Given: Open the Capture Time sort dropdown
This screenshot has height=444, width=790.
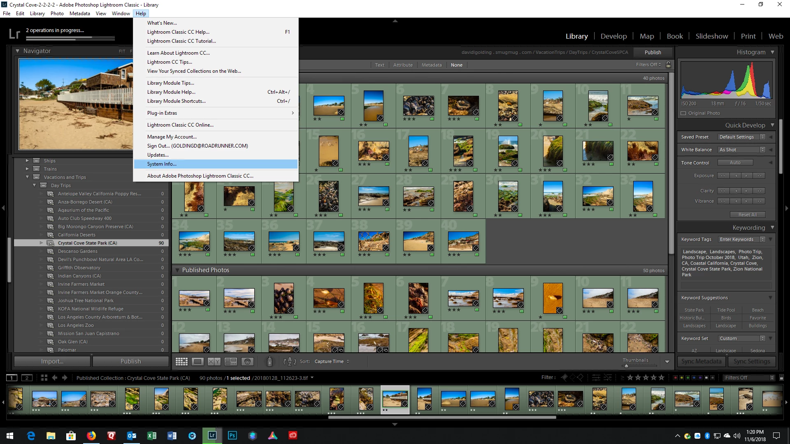Looking at the screenshot, I should (332, 361).
